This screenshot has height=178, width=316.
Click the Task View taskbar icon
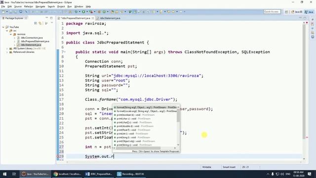pos(14,174)
